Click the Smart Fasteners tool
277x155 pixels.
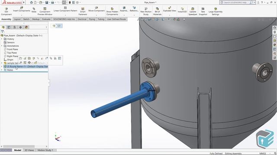(x=83, y=12)
